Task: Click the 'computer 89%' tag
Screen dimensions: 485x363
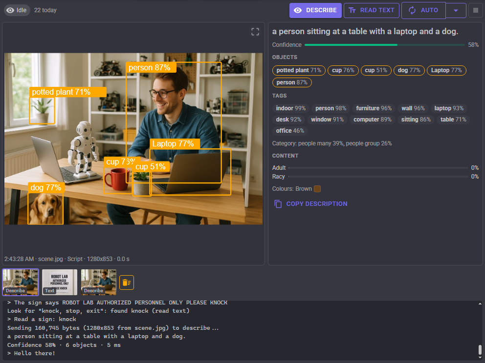Action: tap(373, 120)
